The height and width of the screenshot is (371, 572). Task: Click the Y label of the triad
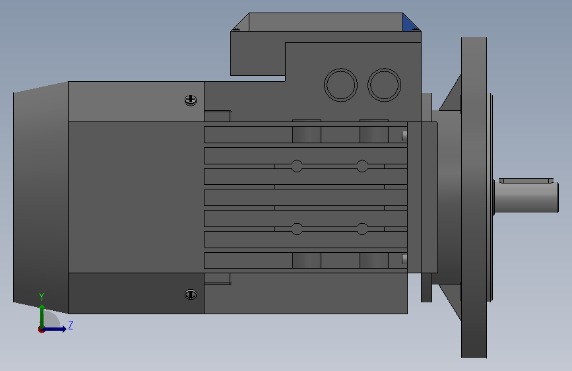[42, 297]
